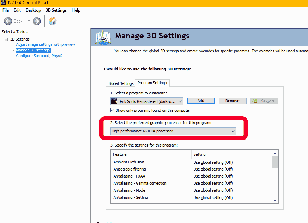Switch to the Program Settings tab
Viewport: 308px width, 223px height.
152,83
